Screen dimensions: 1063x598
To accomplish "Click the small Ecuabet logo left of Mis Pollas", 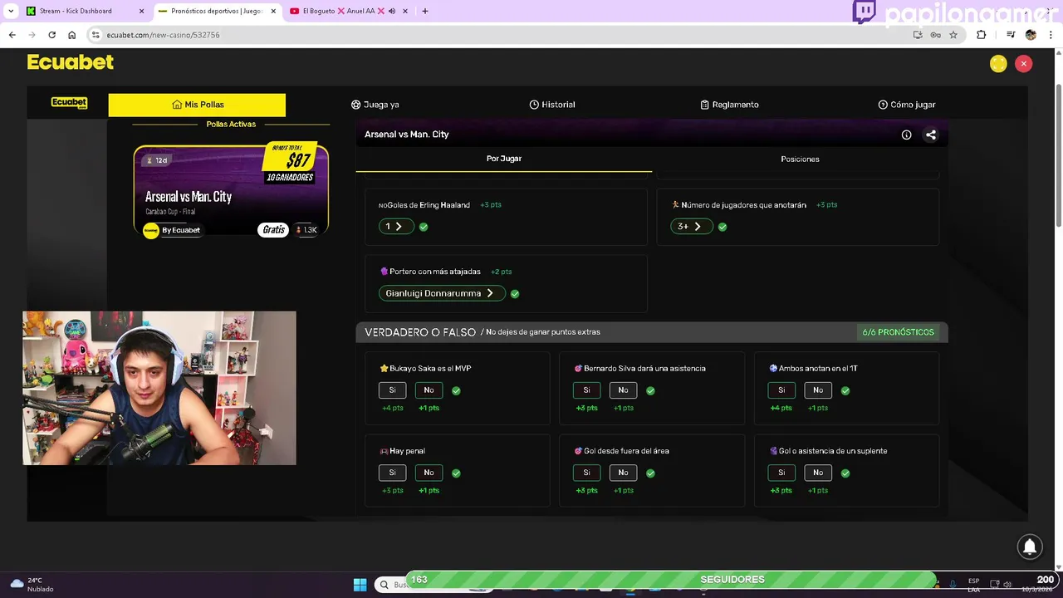I will [x=69, y=103].
